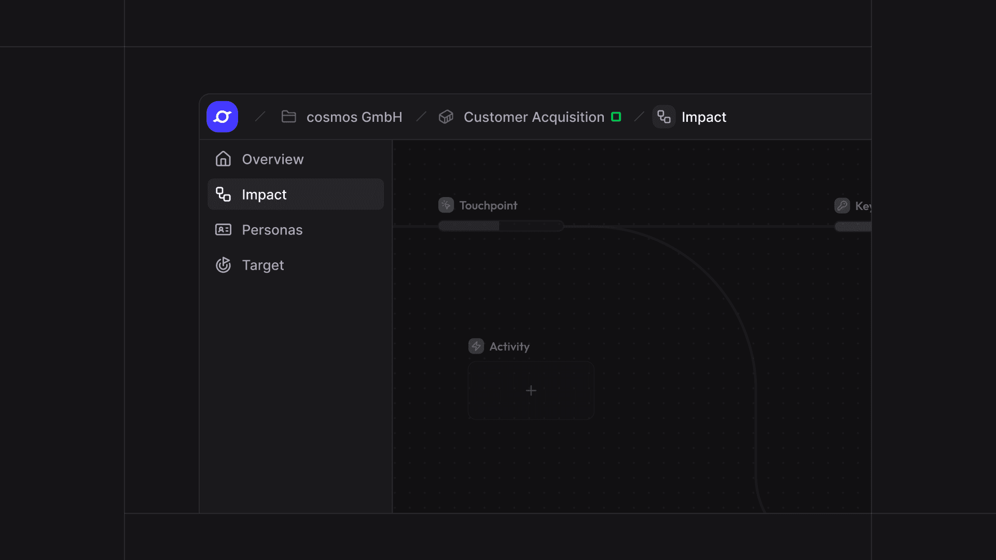Click the Touchpoint label on the canvas

tap(488, 205)
